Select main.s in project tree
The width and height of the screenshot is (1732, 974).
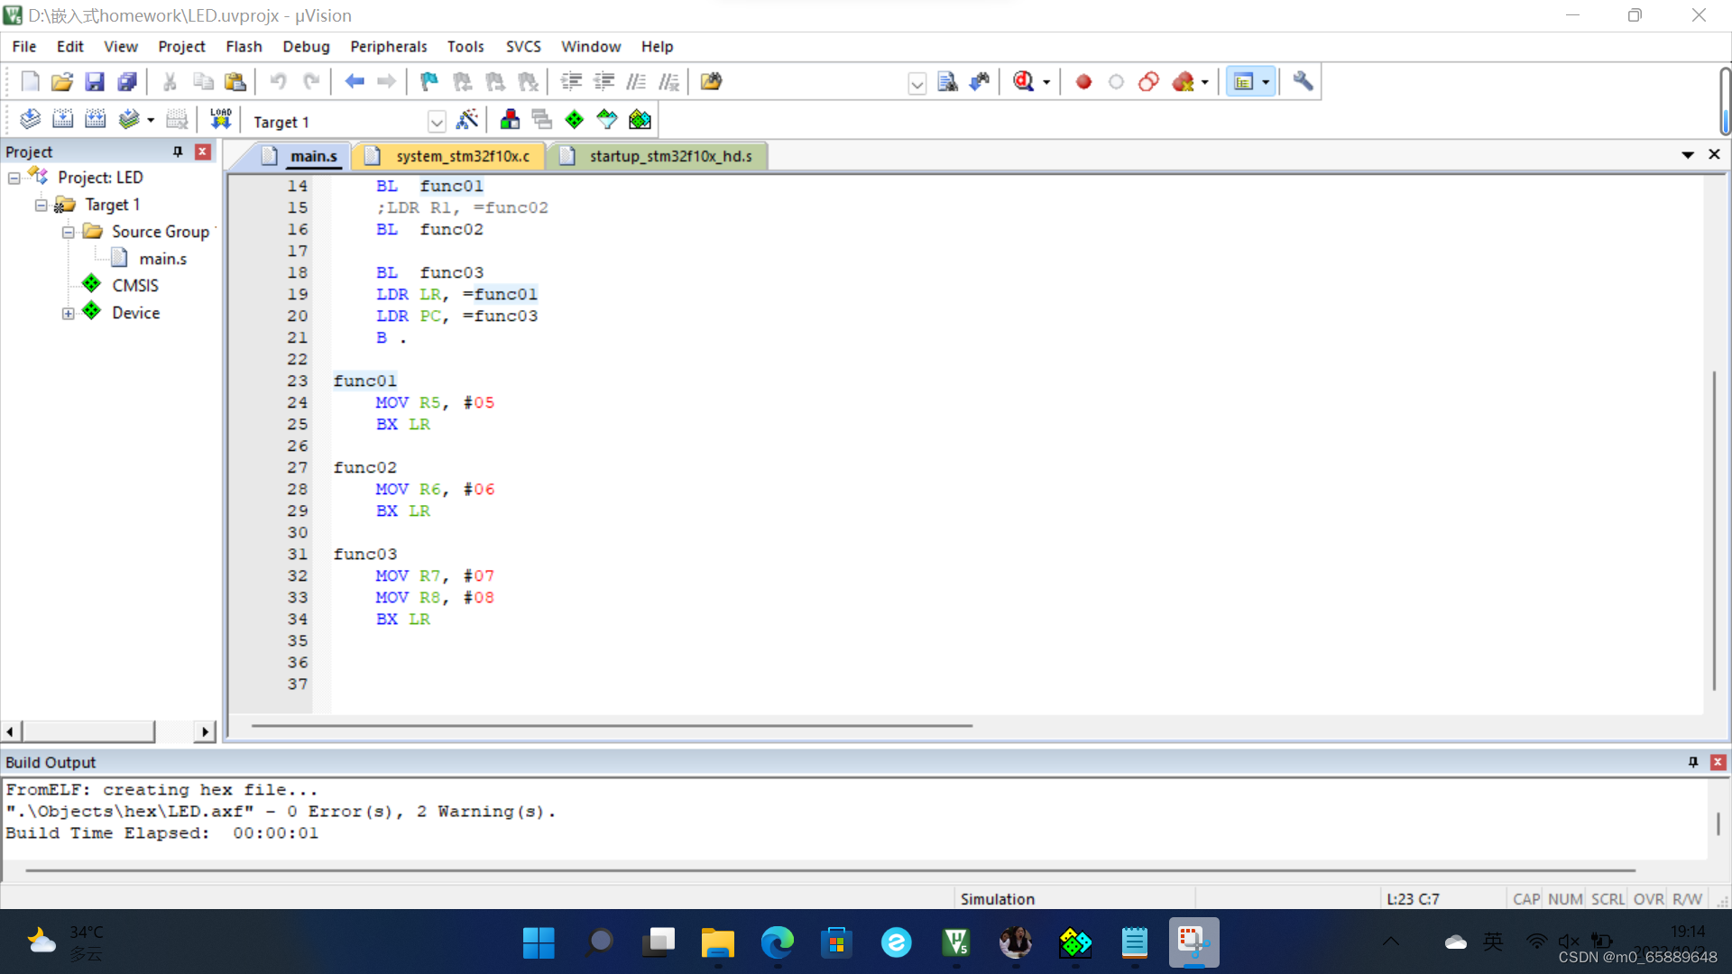tap(162, 259)
